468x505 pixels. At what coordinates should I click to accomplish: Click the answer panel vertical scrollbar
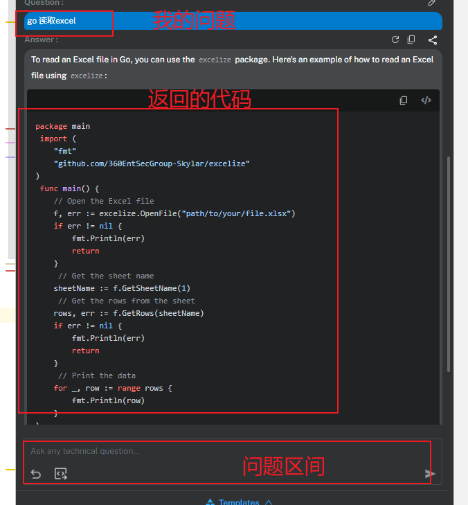click(x=449, y=264)
